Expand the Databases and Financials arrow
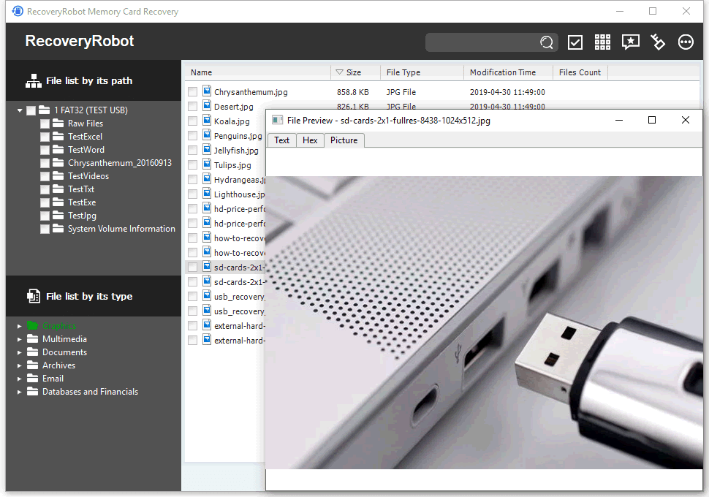 tap(20, 392)
